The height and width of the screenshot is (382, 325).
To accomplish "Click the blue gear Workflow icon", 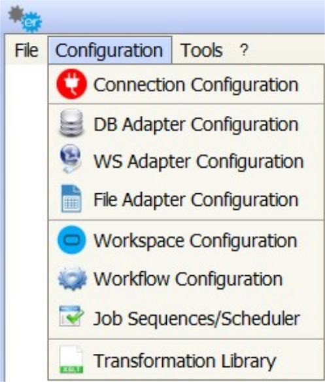I will [x=72, y=278].
